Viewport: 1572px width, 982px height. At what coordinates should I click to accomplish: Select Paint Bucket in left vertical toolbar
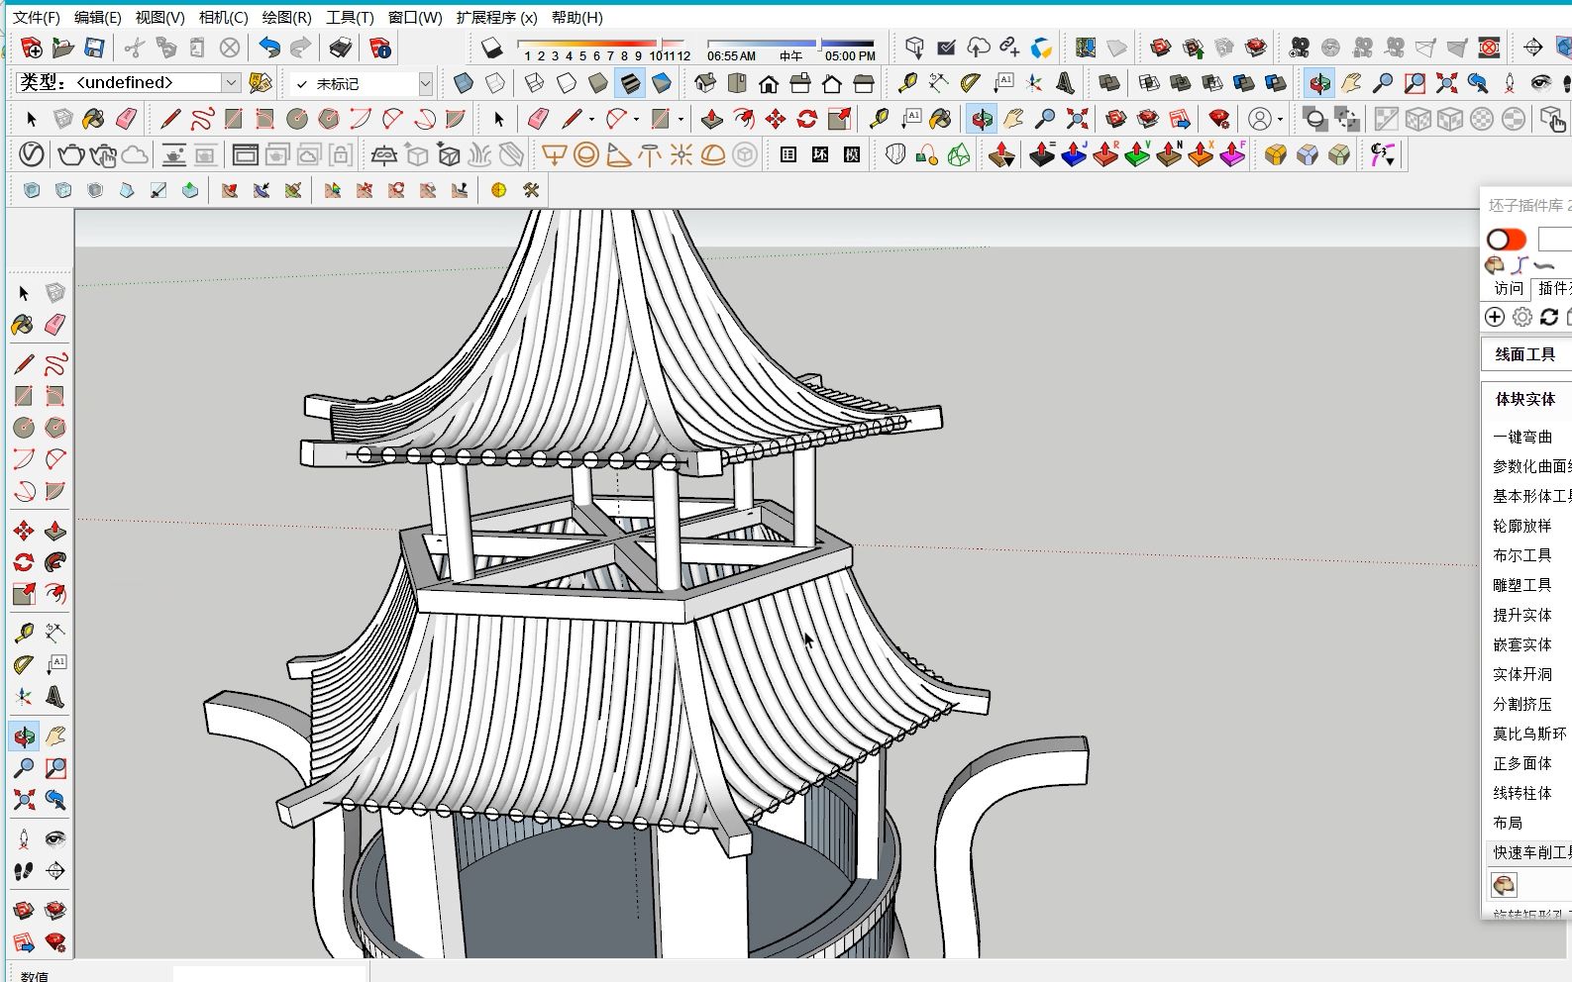23,325
